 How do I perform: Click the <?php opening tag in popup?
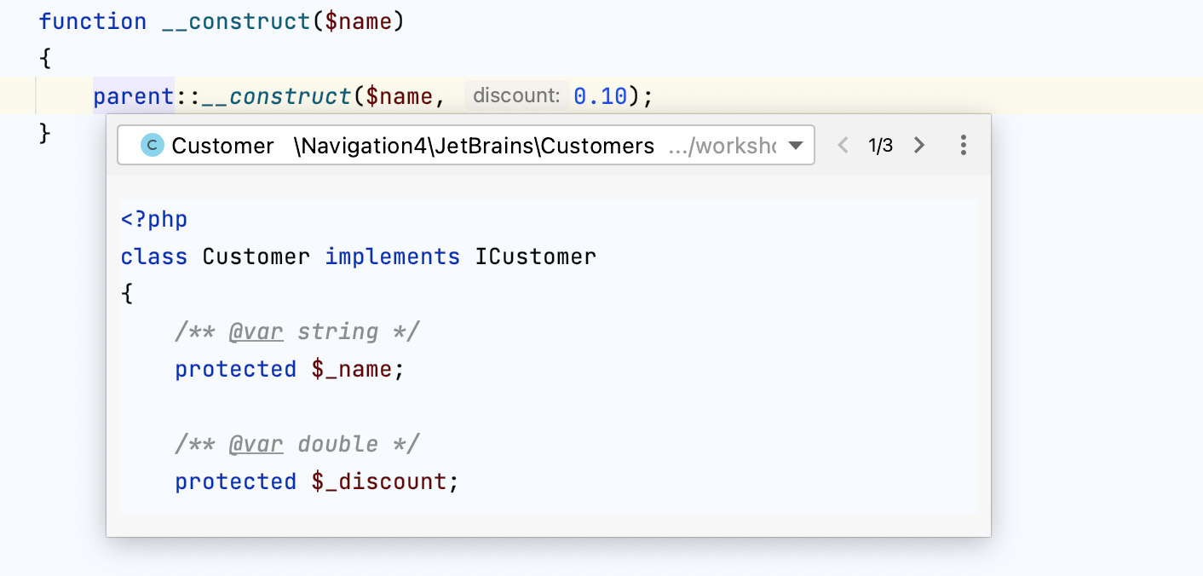click(154, 219)
